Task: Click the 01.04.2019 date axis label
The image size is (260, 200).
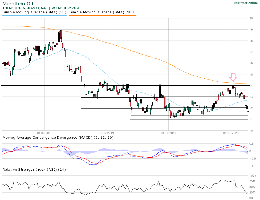Action: [44, 133]
